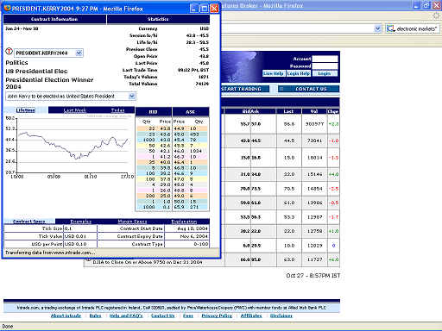Screen dimensions: 442x331
Task: Click DJIA to Close On or Above 9750 row
Action: point(148,262)
